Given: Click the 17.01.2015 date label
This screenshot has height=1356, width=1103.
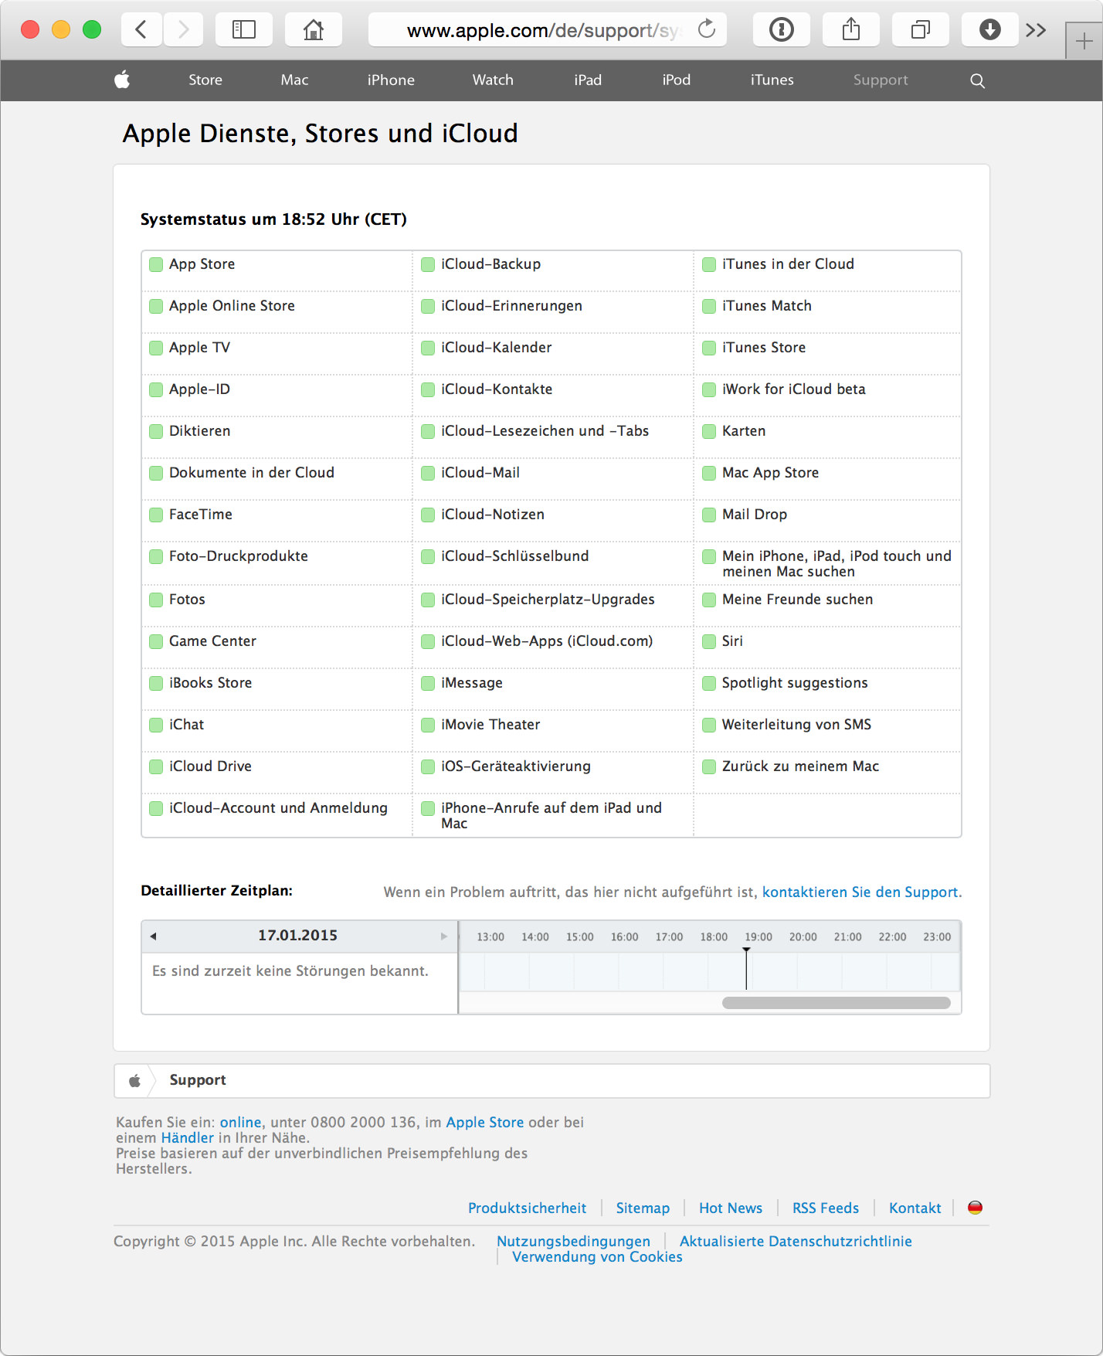Looking at the screenshot, I should pos(297,935).
